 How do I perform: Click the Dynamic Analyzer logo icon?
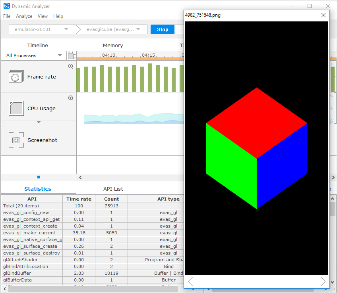pyautogui.click(x=6, y=6)
